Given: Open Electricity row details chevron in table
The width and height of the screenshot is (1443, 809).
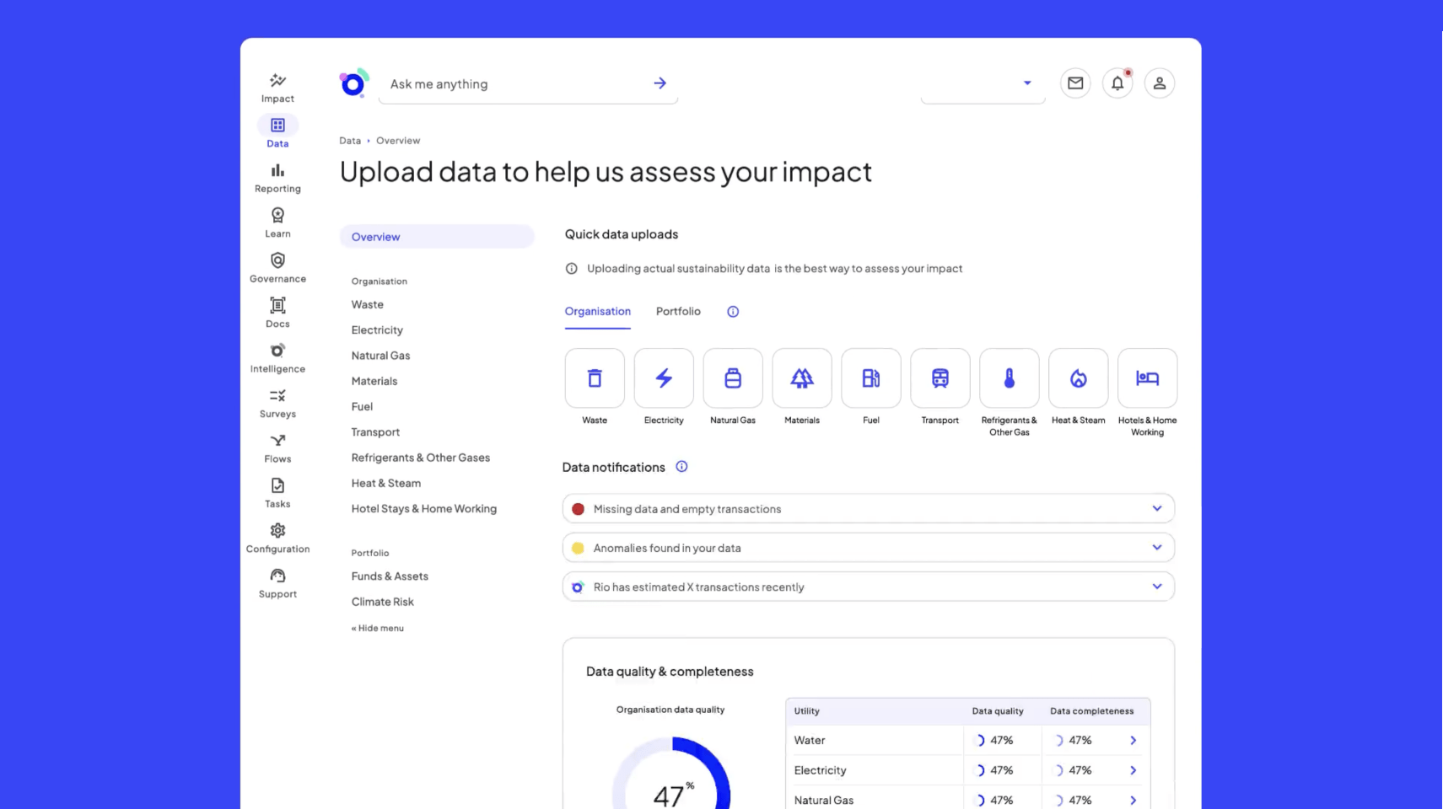Looking at the screenshot, I should 1133,770.
